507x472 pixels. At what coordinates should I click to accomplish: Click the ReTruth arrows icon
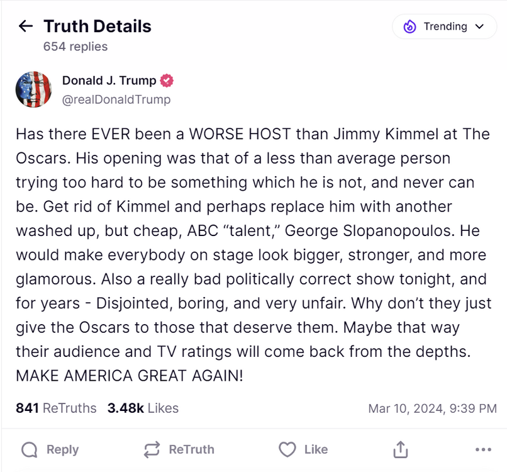pyautogui.click(x=152, y=449)
